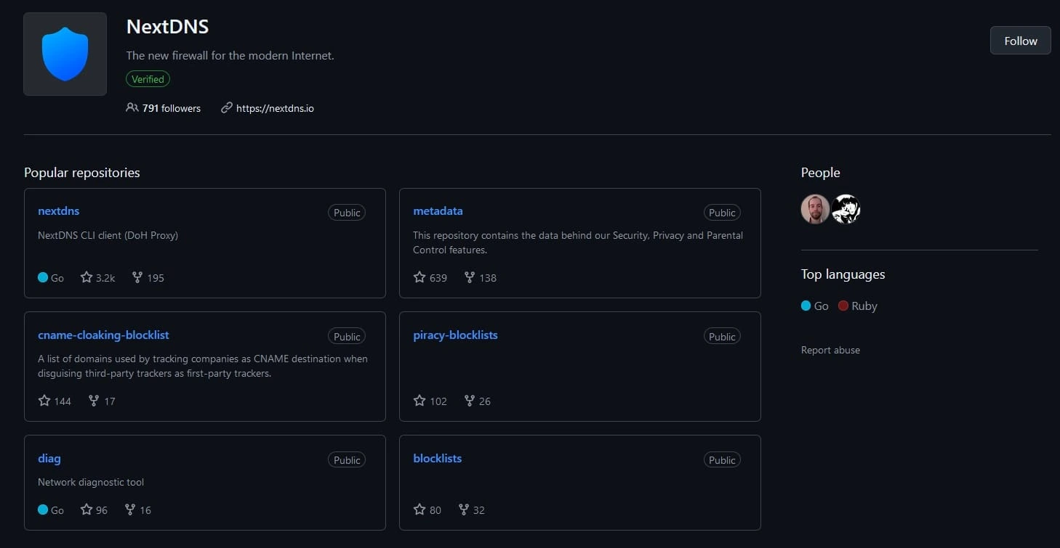Open the piracy-blocklists repository
This screenshot has width=1060, height=548.
pyautogui.click(x=455, y=335)
